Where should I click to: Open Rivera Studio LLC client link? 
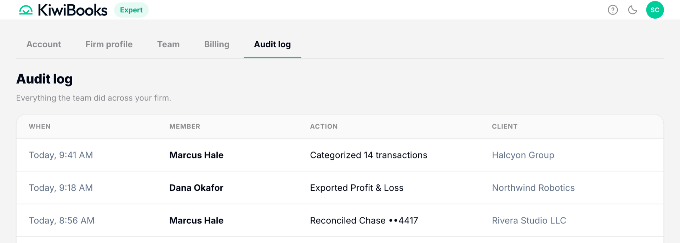[529, 220]
